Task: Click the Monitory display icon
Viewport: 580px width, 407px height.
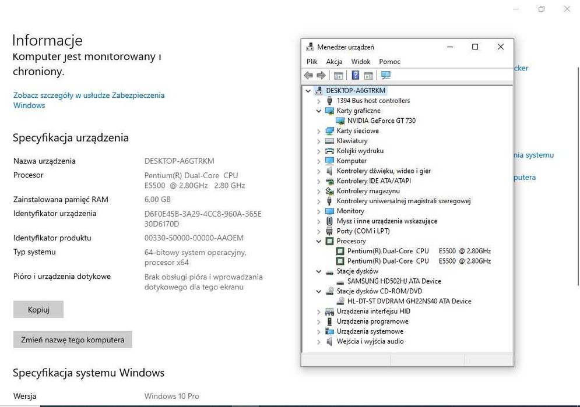Action: click(329, 211)
